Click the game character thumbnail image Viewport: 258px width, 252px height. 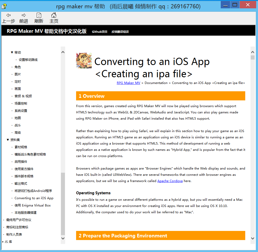(x=84, y=61)
